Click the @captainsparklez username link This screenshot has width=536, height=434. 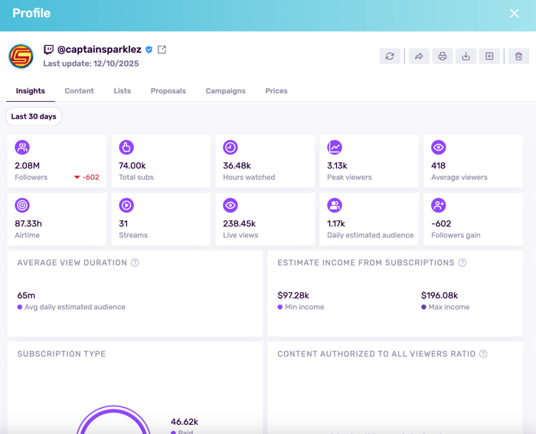99,50
